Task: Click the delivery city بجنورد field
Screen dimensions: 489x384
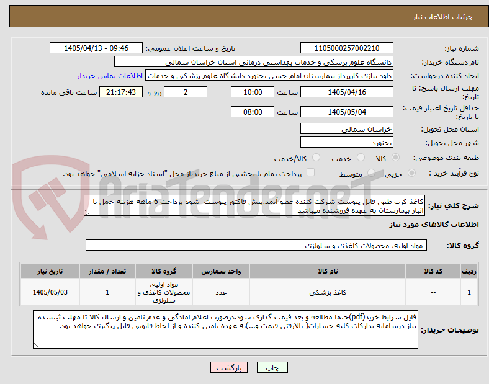Action: 346,143
